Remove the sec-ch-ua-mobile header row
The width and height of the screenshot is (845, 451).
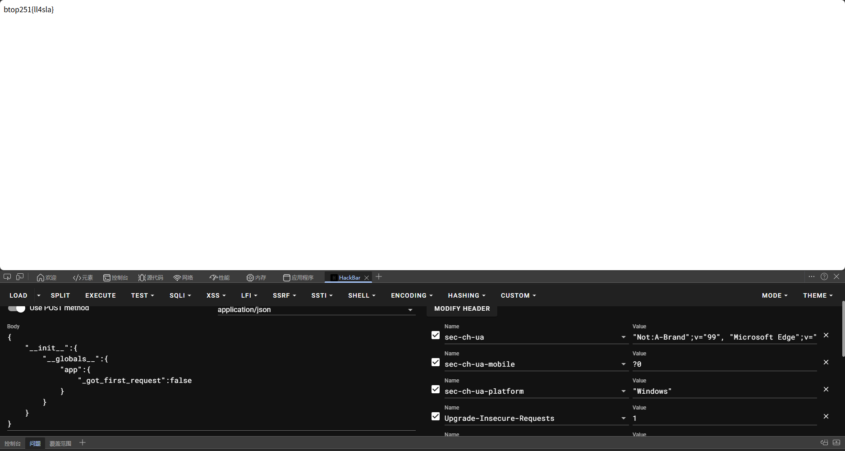tap(826, 362)
